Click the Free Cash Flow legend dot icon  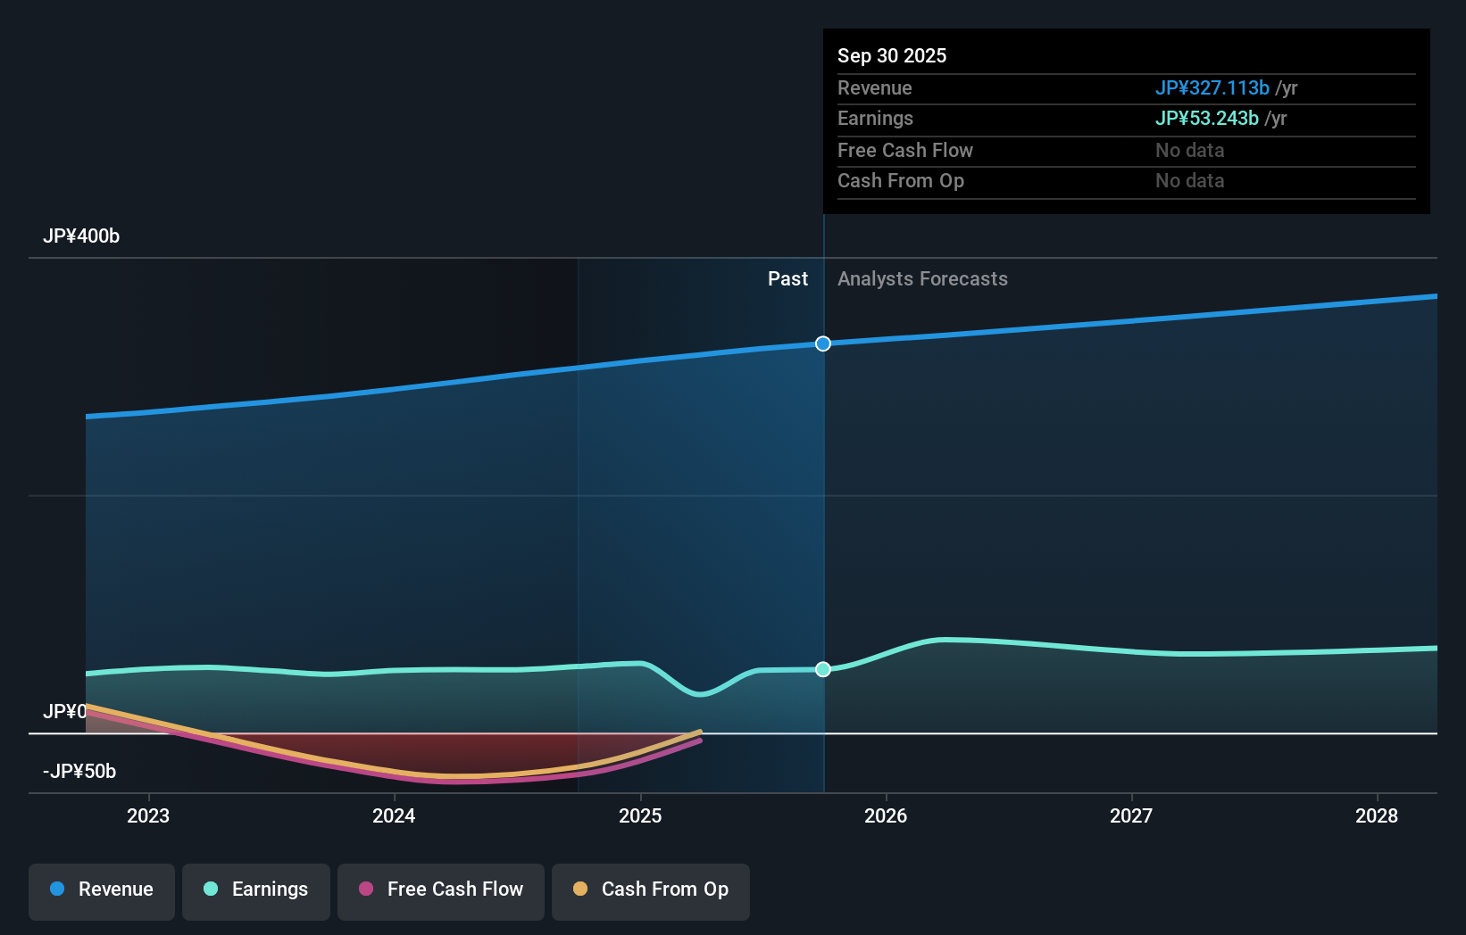[365, 889]
